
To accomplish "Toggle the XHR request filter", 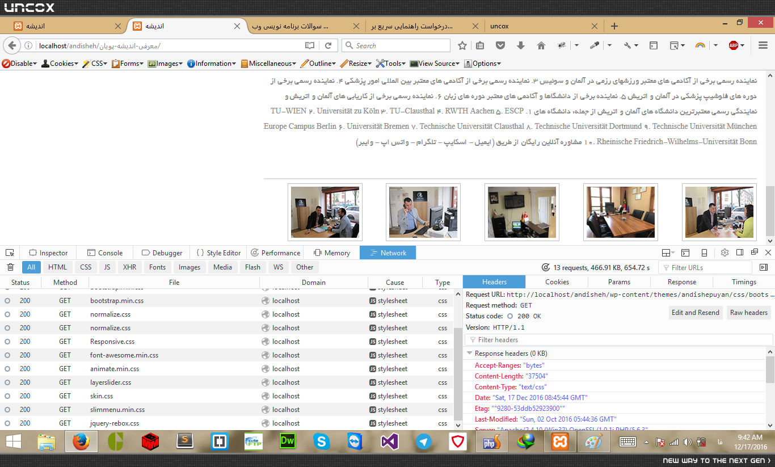I will point(129,267).
